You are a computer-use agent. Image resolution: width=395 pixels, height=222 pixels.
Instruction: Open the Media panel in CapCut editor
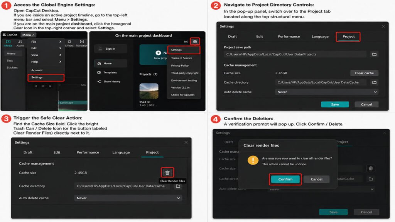(8, 43)
